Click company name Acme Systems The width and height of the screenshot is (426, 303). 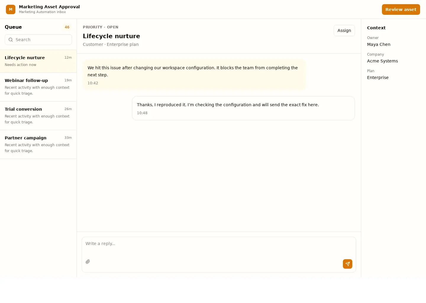coord(383,61)
